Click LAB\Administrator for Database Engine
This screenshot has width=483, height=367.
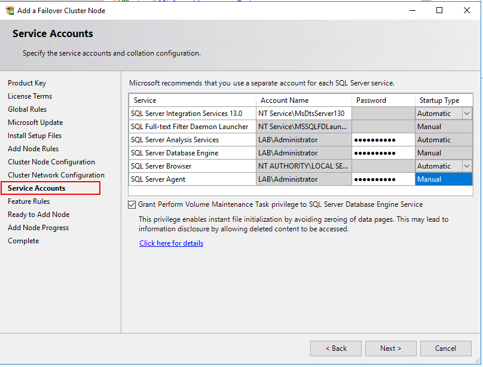tap(304, 153)
